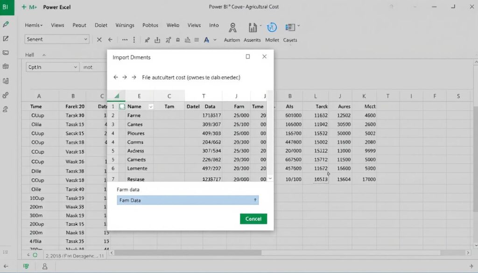Open the Asserits chart icon

click(x=253, y=27)
